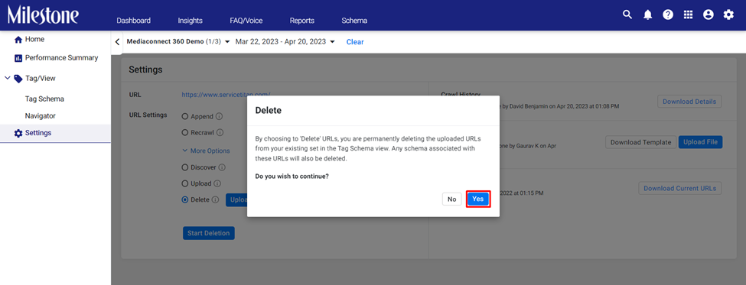Image resolution: width=746 pixels, height=285 pixels.
Task: Click info icon next to Append
Action: tap(220, 116)
